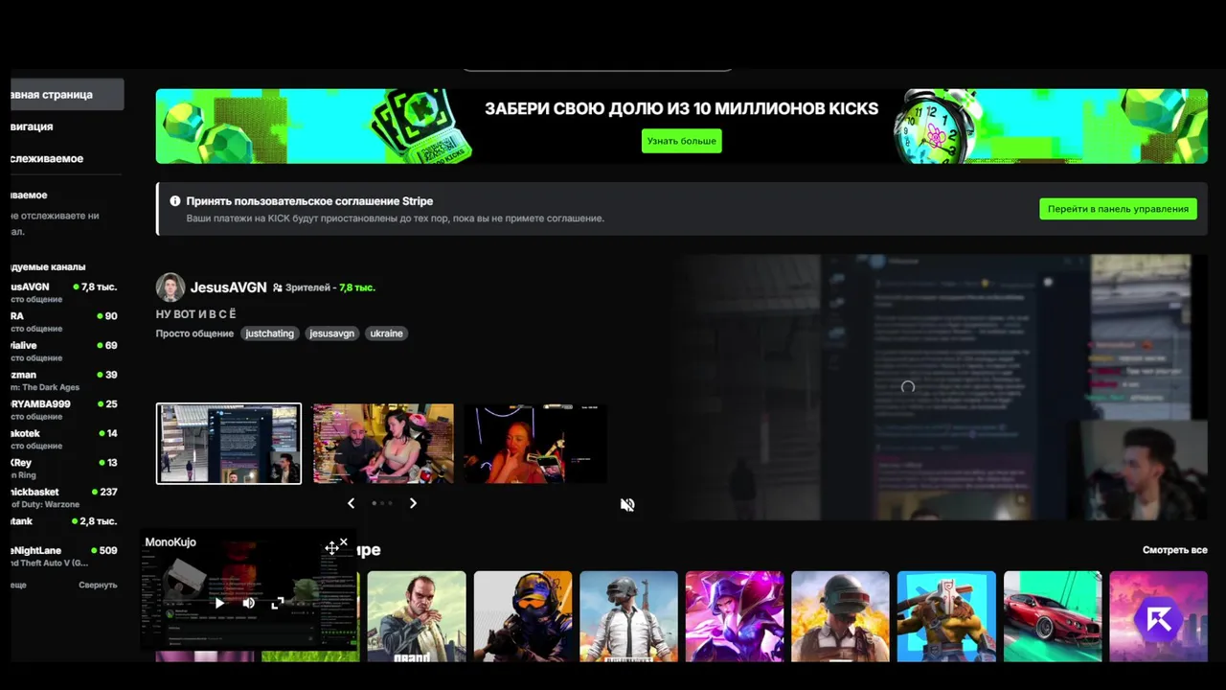
Task: Close the MonoKujo mini player
Action: coord(344,542)
